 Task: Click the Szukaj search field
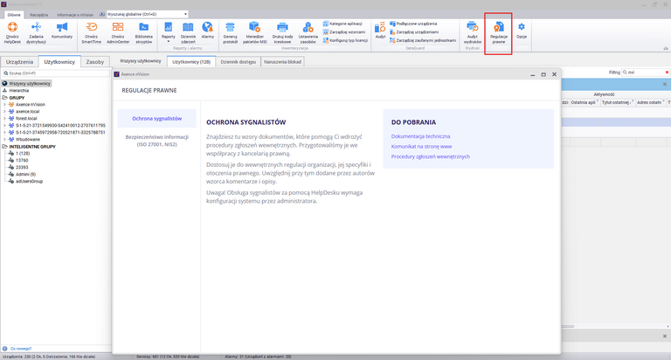(56, 73)
